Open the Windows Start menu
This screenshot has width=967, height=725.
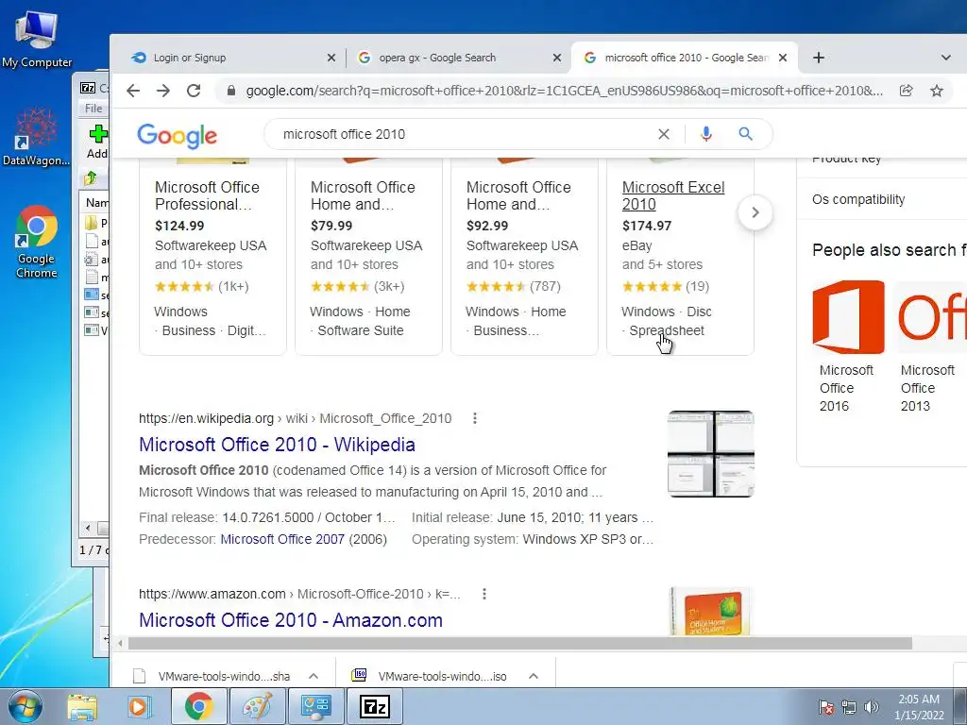tap(25, 706)
